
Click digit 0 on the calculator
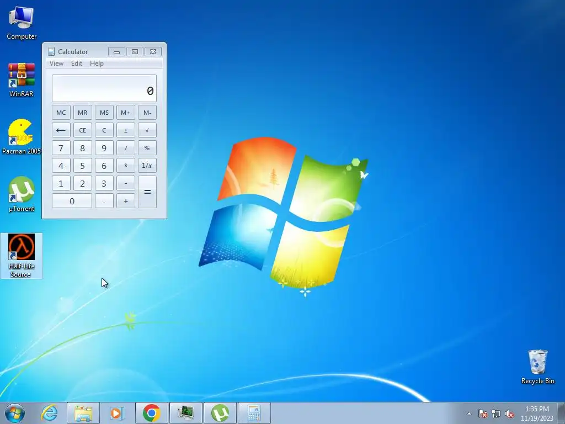(x=72, y=201)
